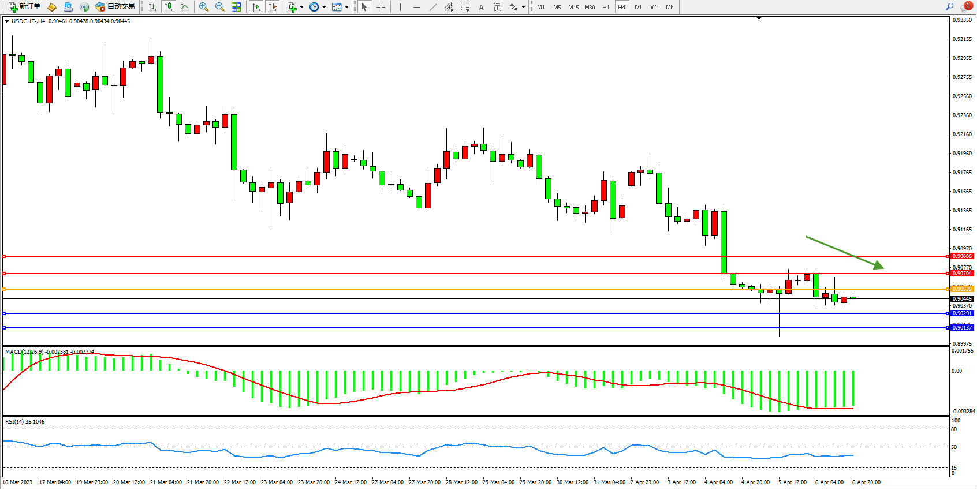The height and width of the screenshot is (490, 977).
Task: Select the equidistant channel tool
Action: click(x=449, y=7)
